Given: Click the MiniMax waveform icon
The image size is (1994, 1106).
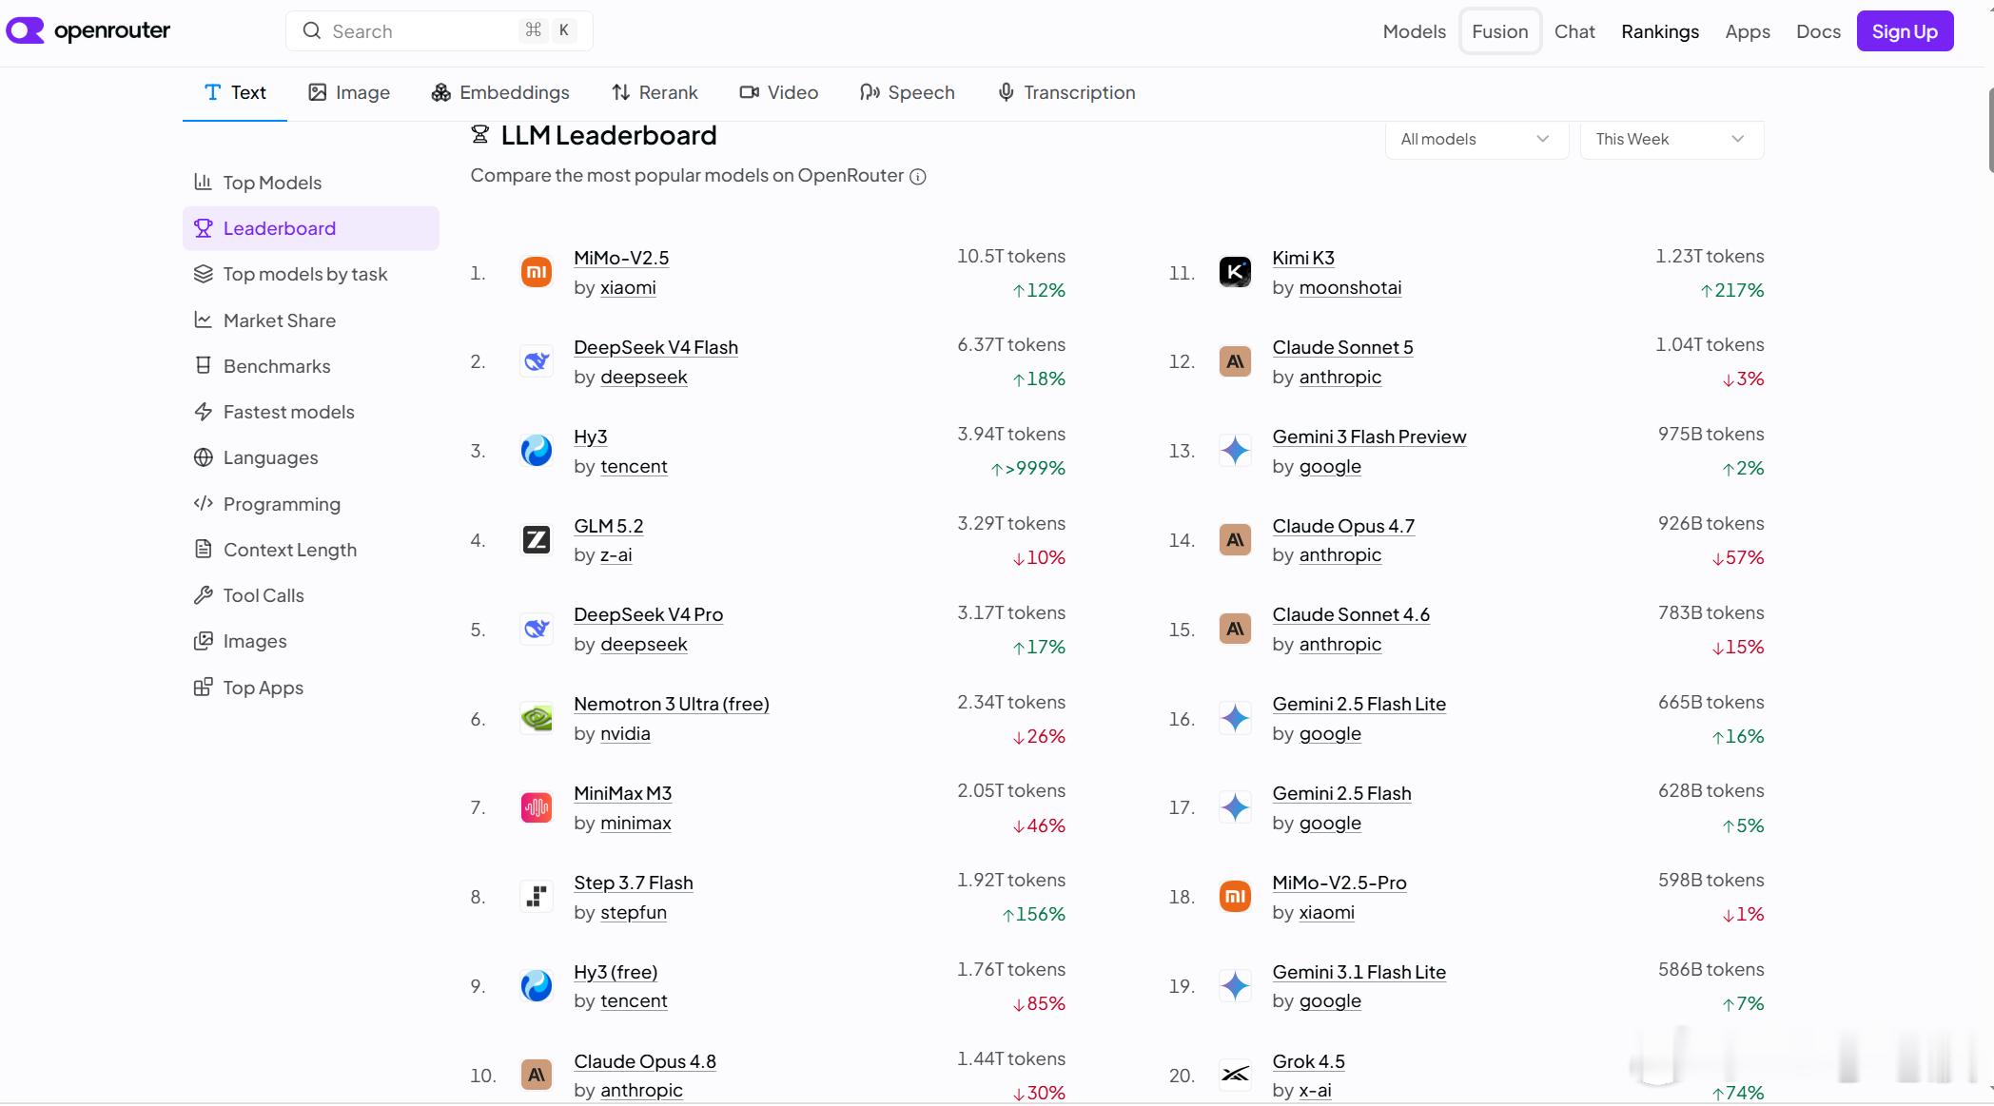Looking at the screenshot, I should [x=537, y=807].
